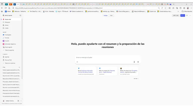The image size is (193, 108).
Task: Open chat 'Resumen claro de Microsoft 365'
Action: 11,87
